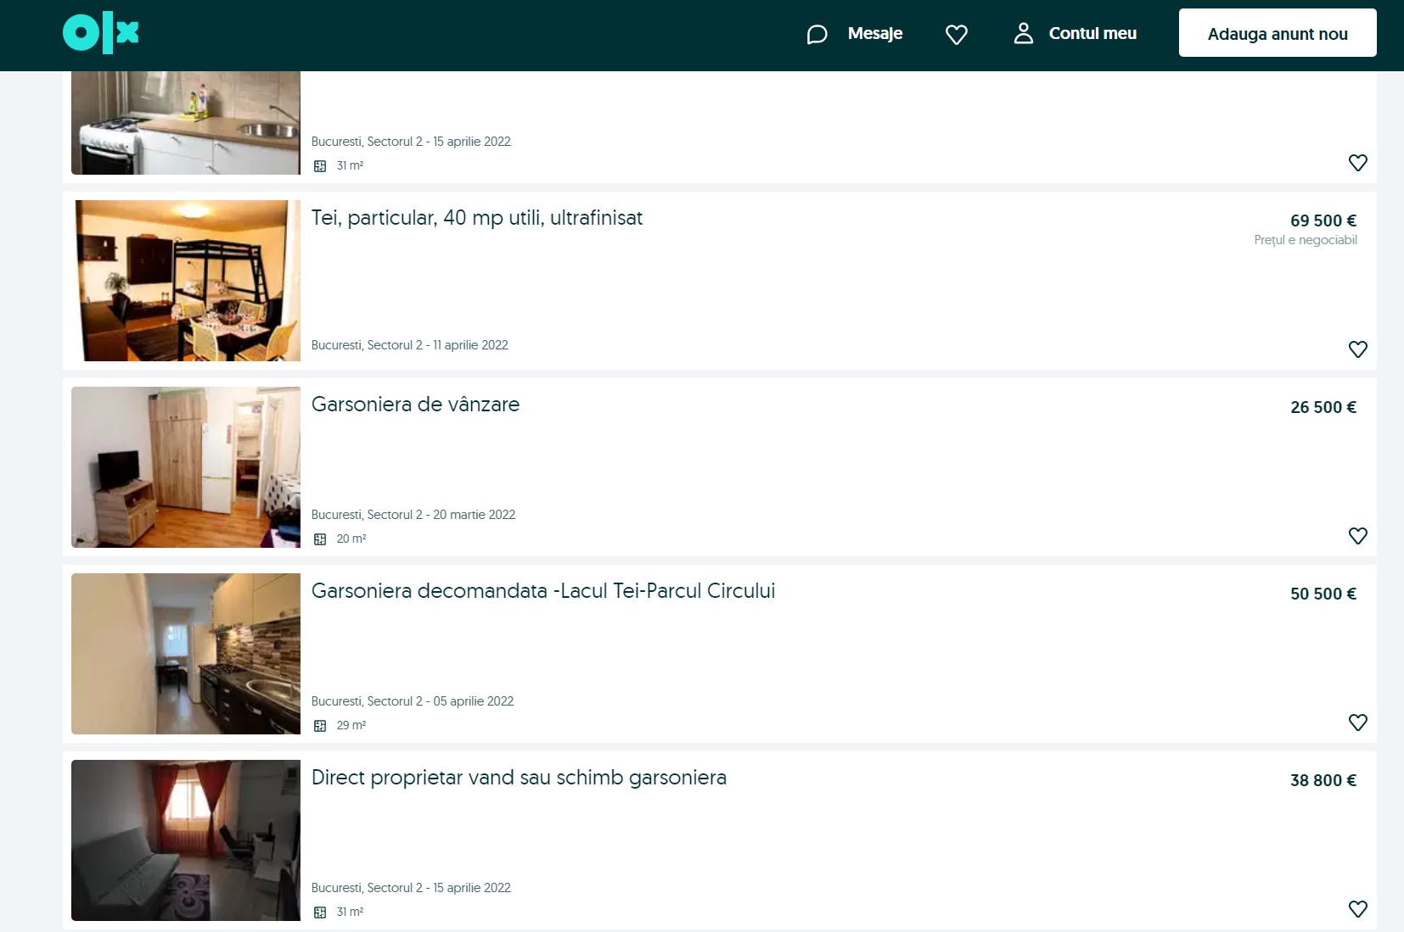
Task: Open the Mesaje chat bubble icon
Action: tap(817, 34)
